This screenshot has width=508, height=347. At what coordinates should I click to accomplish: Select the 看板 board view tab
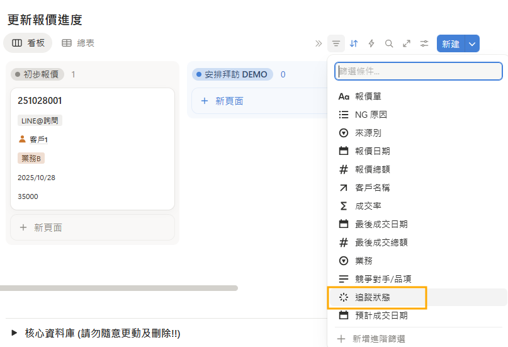pyautogui.click(x=28, y=43)
